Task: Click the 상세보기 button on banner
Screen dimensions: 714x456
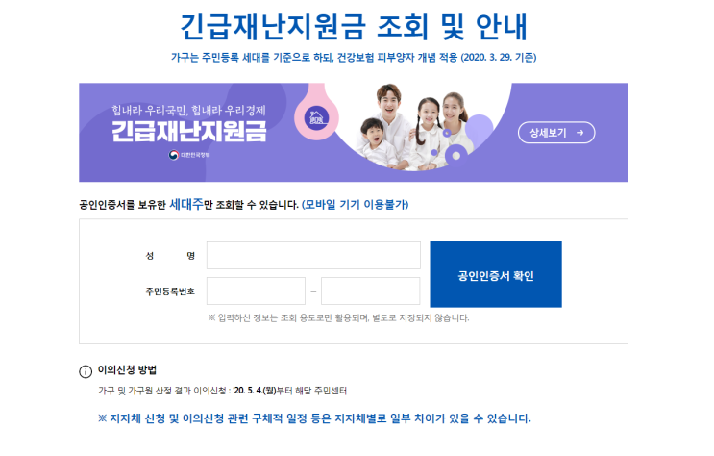Action: point(556,133)
